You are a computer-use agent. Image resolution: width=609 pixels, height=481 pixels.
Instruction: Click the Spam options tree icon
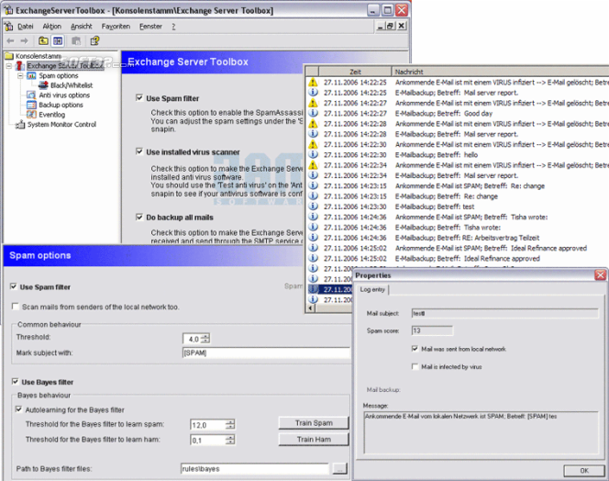(31, 75)
